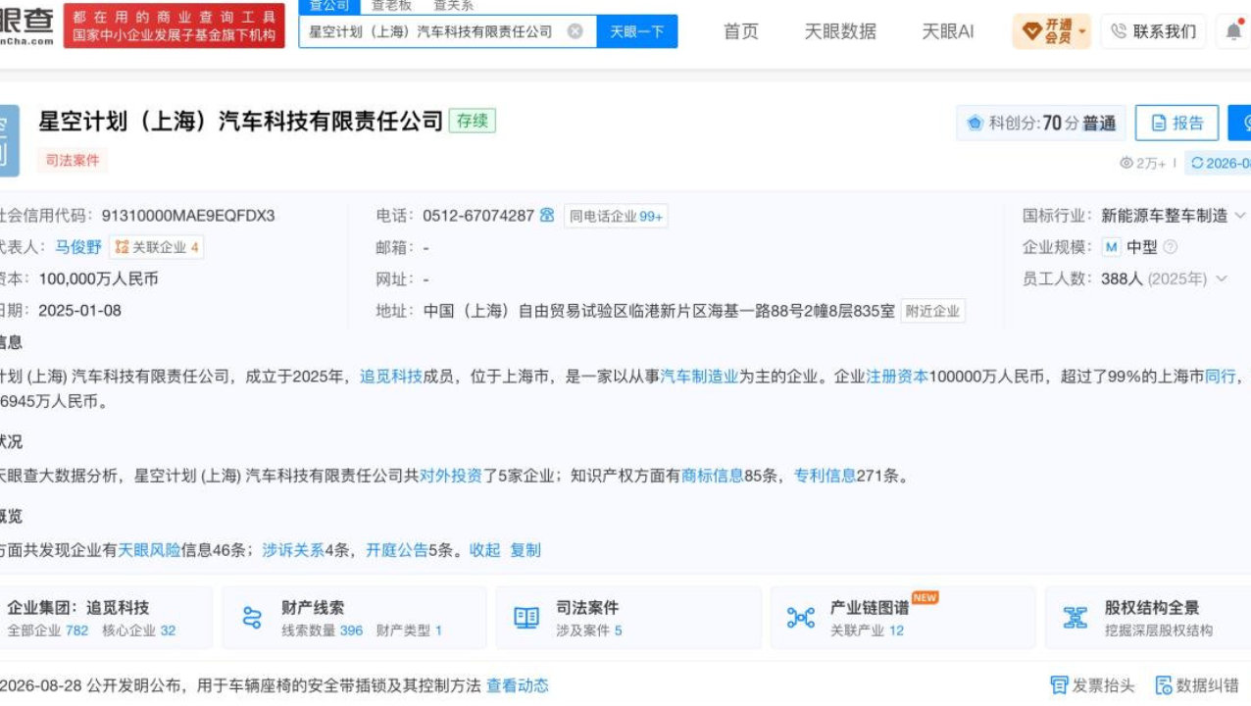Screen dimensions: 1251x706
Task: Open the 科创分 70分 score badge
Action: coord(1042,123)
